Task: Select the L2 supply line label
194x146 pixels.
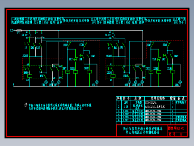Action: tap(12, 30)
